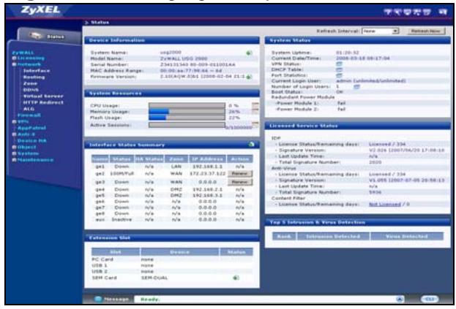Expand the Object tree node
This screenshot has height=309, width=456.
(x=14, y=148)
